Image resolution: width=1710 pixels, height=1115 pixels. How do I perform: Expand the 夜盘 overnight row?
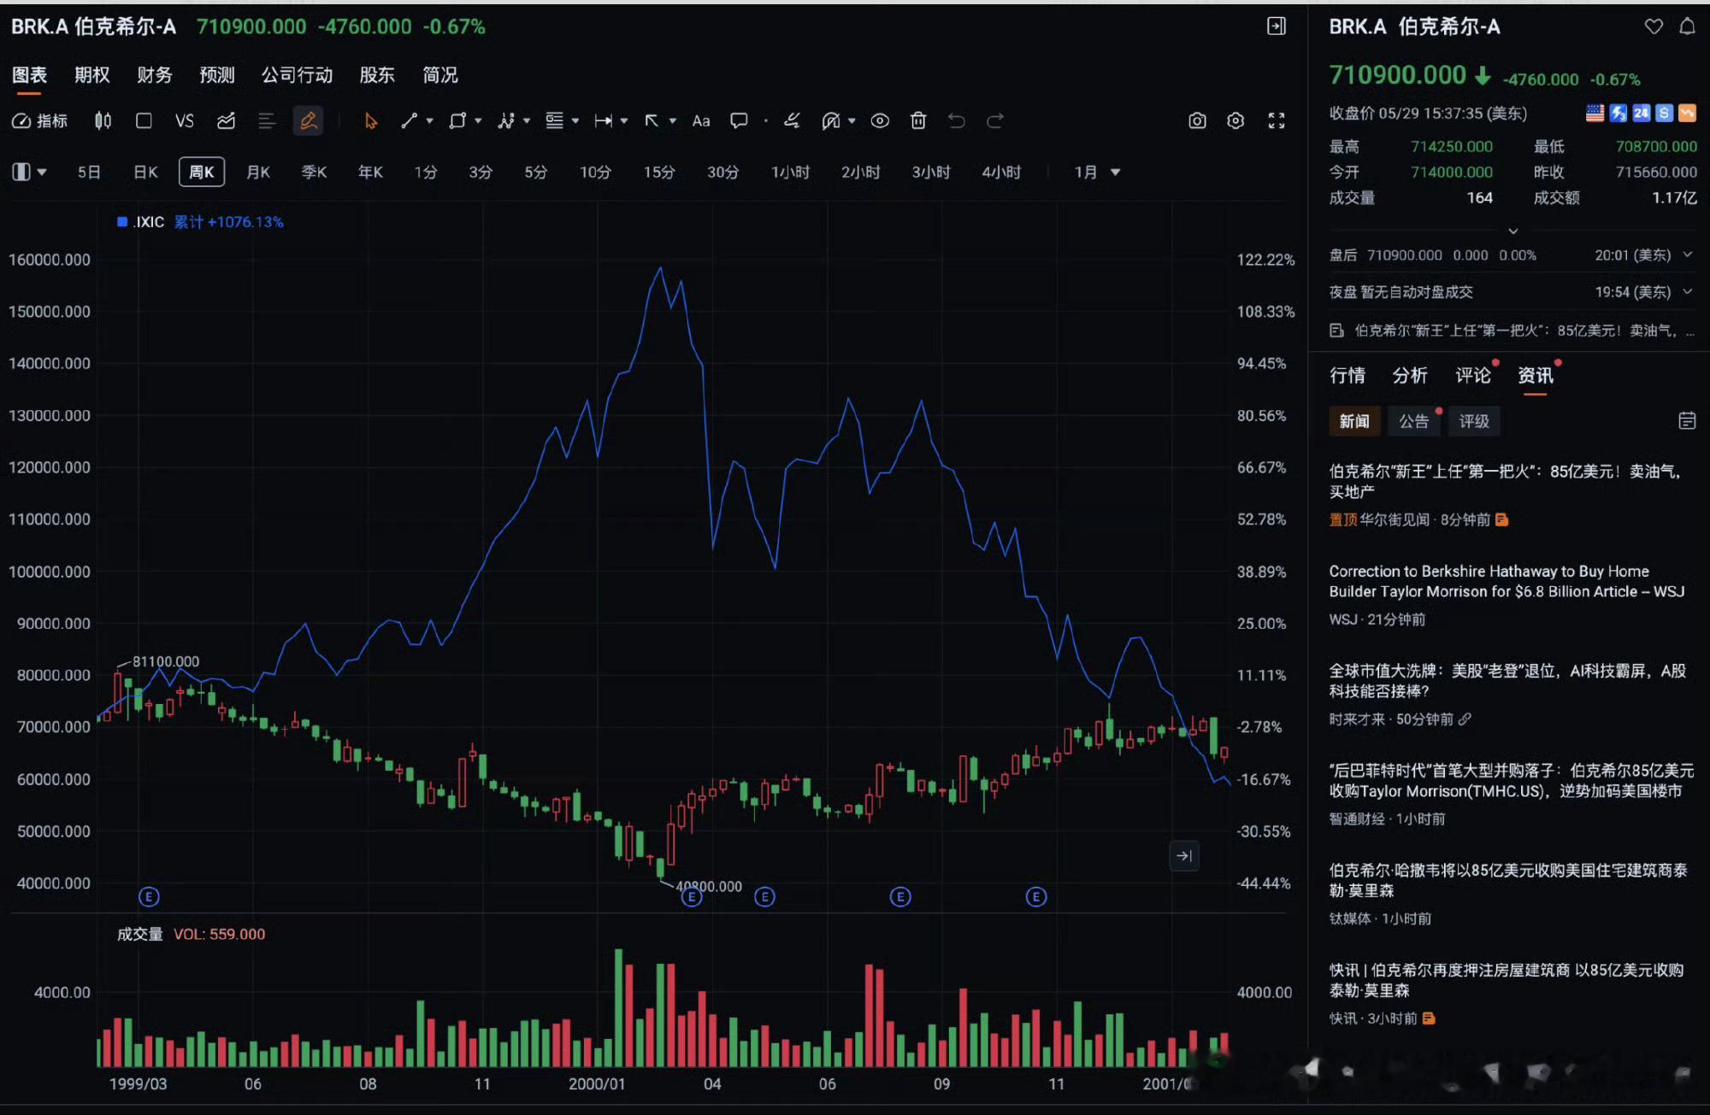point(1688,291)
